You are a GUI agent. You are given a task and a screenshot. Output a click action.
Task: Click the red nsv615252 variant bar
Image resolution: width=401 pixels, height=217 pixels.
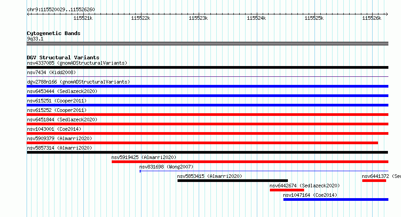(207, 115)
